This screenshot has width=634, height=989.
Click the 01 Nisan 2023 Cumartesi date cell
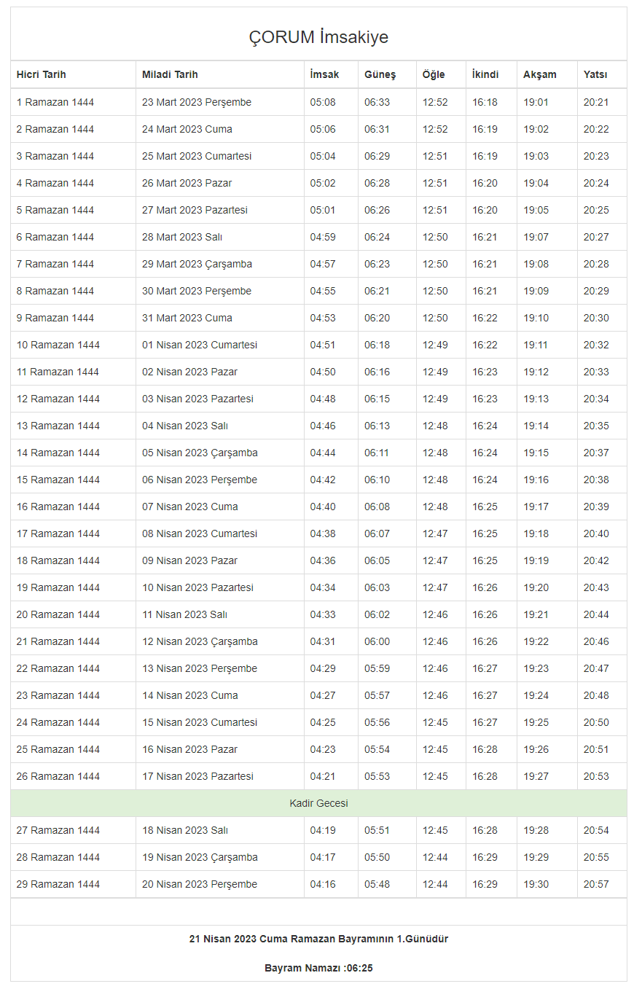coord(200,345)
